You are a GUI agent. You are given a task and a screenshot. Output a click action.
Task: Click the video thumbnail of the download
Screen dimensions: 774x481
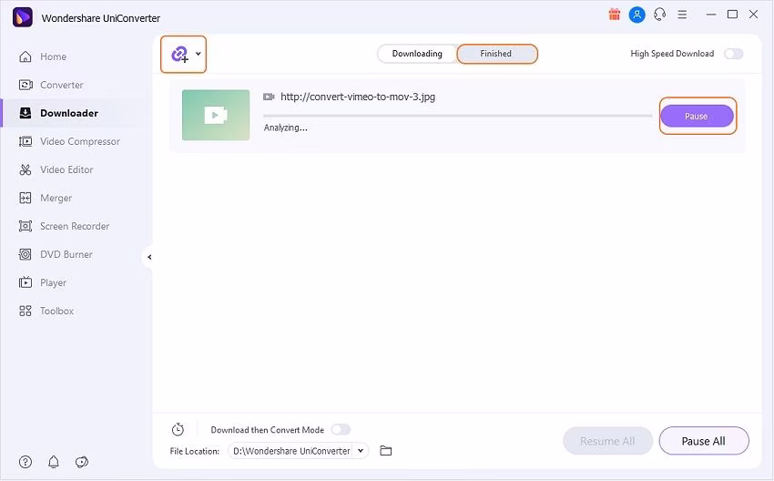pos(216,115)
